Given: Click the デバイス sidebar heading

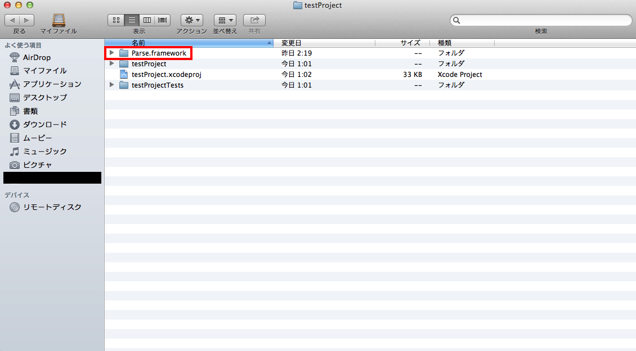Looking at the screenshot, I should tap(17, 195).
